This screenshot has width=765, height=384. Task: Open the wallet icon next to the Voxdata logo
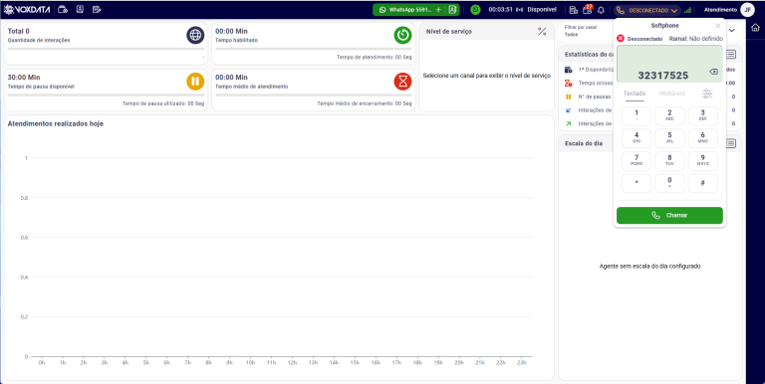click(x=63, y=9)
